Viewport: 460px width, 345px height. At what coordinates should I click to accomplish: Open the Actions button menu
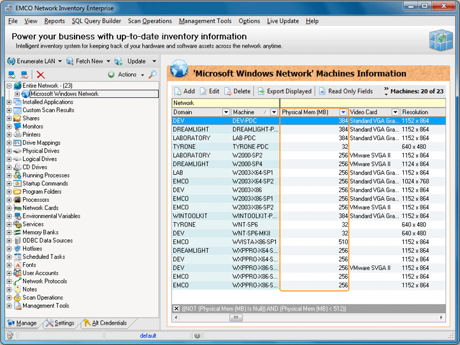pyautogui.click(x=127, y=74)
